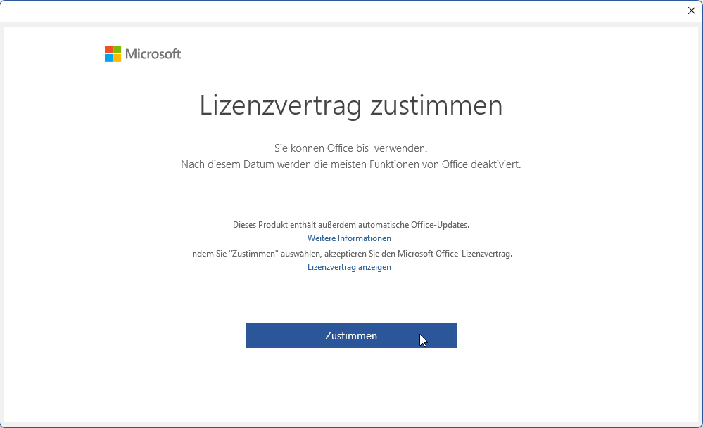Click the Microsoft wordmark text

pyautogui.click(x=153, y=54)
